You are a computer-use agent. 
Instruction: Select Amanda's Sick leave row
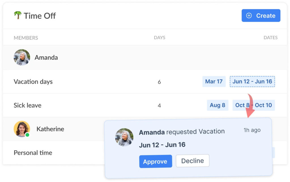[27, 105]
